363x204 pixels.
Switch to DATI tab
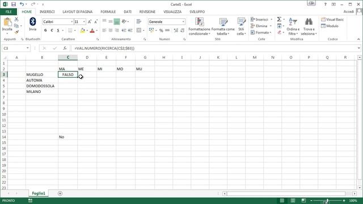(x=128, y=12)
